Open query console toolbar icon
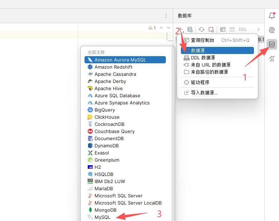 pos(223,29)
